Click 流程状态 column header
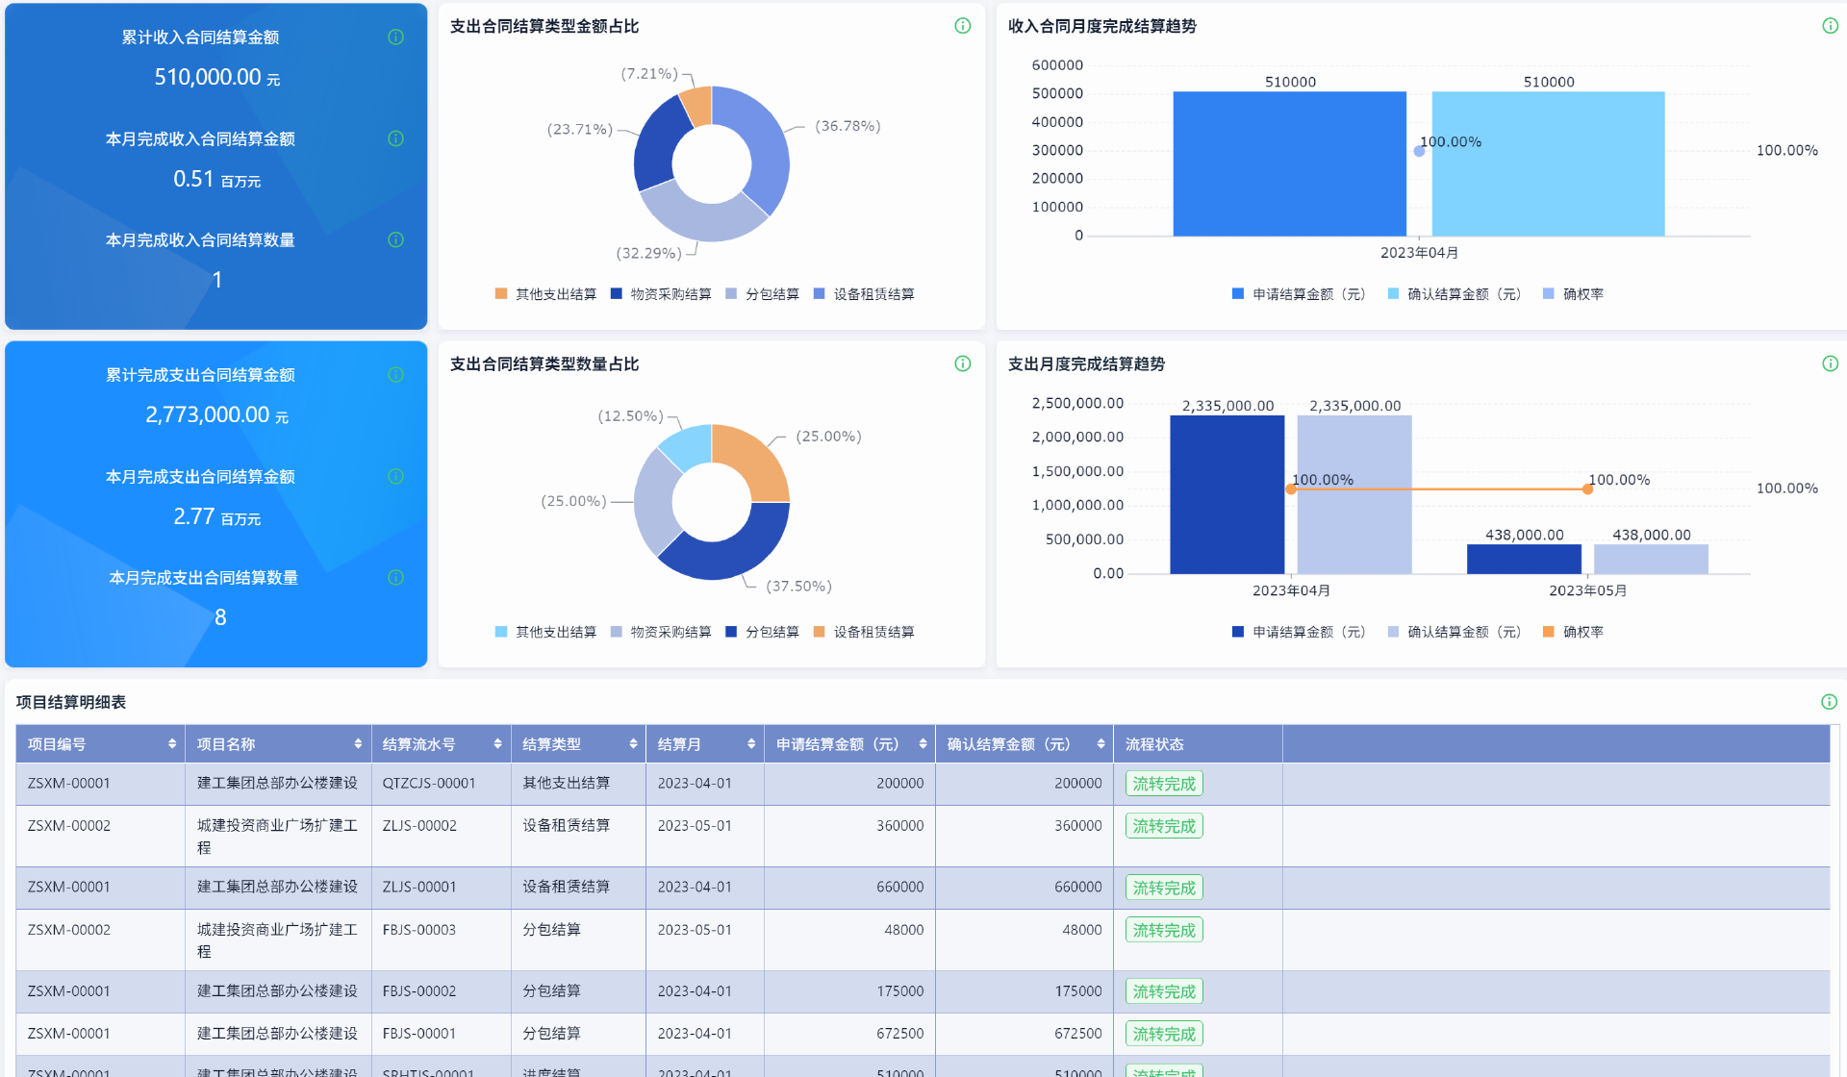Image resolution: width=1847 pixels, height=1077 pixels. click(x=1154, y=744)
